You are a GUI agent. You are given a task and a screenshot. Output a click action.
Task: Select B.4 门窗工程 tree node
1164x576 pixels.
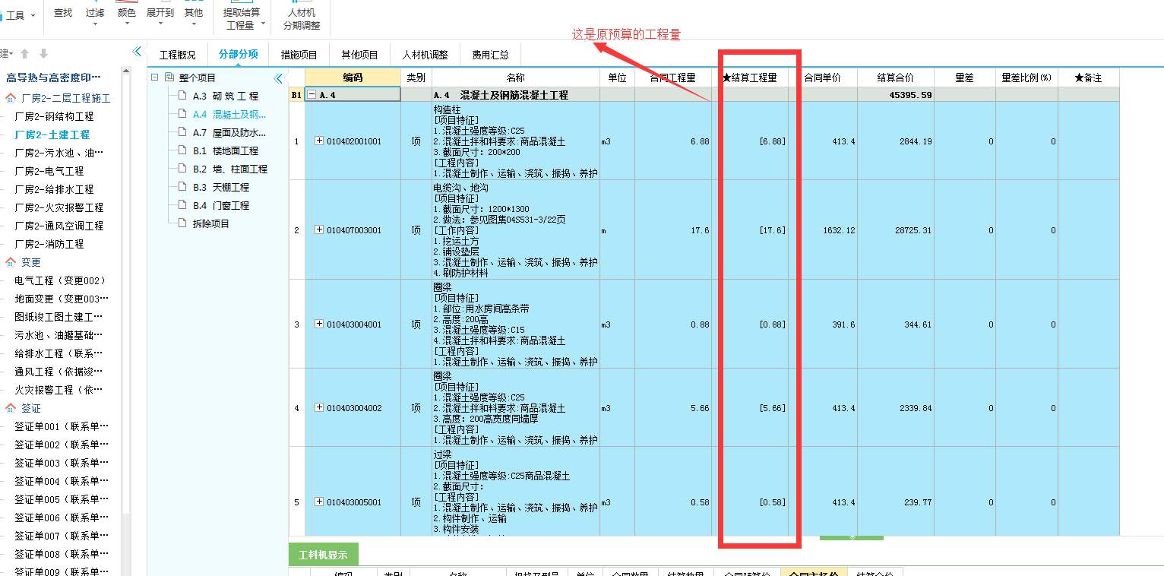(220, 206)
